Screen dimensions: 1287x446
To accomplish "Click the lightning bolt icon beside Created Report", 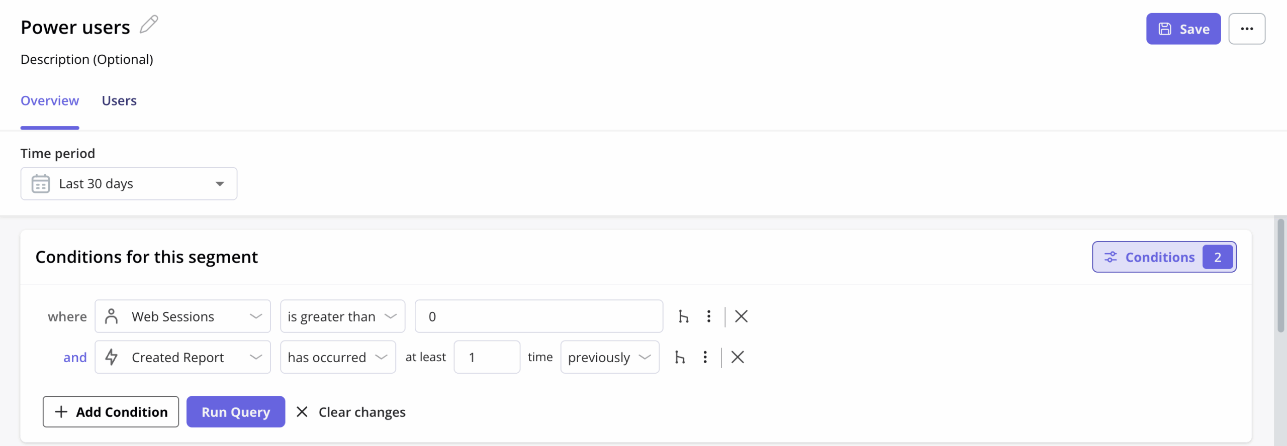I will tap(111, 357).
